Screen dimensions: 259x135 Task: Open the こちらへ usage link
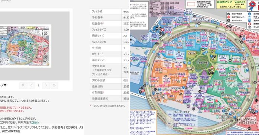35,122
